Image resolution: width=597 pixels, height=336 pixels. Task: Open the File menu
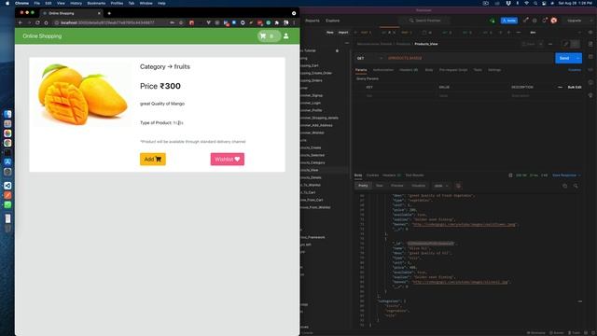37,3
